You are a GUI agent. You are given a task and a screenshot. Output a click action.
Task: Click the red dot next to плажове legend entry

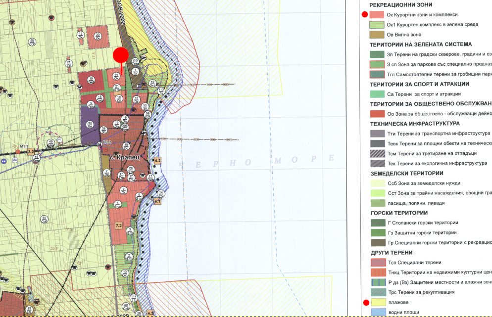[x=366, y=302]
